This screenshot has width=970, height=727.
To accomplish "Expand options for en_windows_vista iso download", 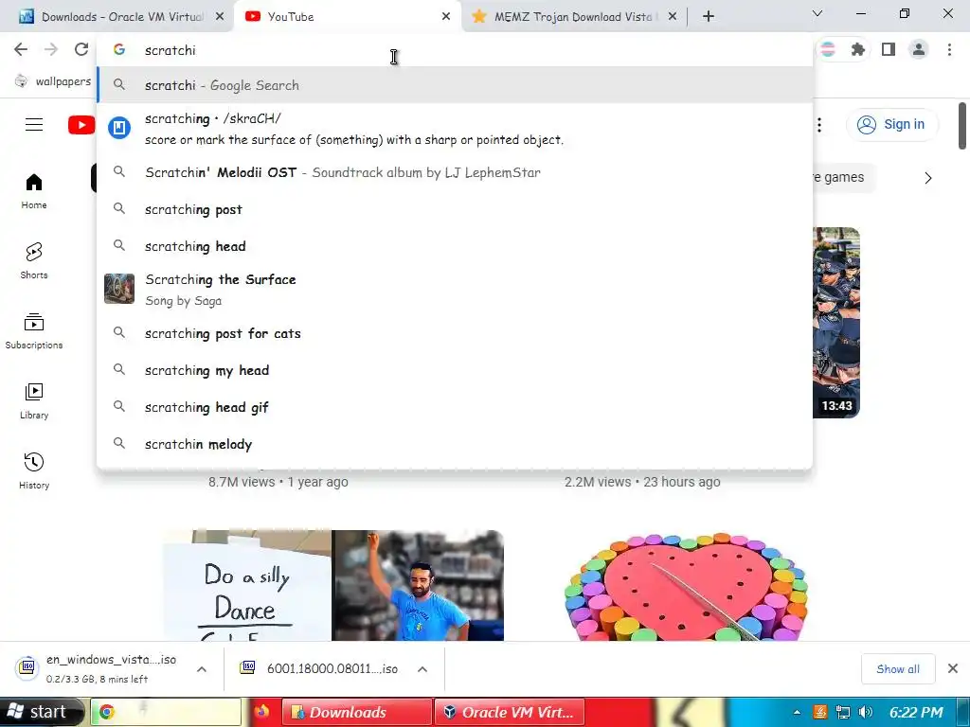I will point(201,669).
